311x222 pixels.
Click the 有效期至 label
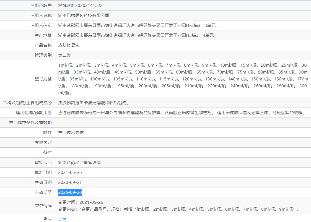pos(43,192)
